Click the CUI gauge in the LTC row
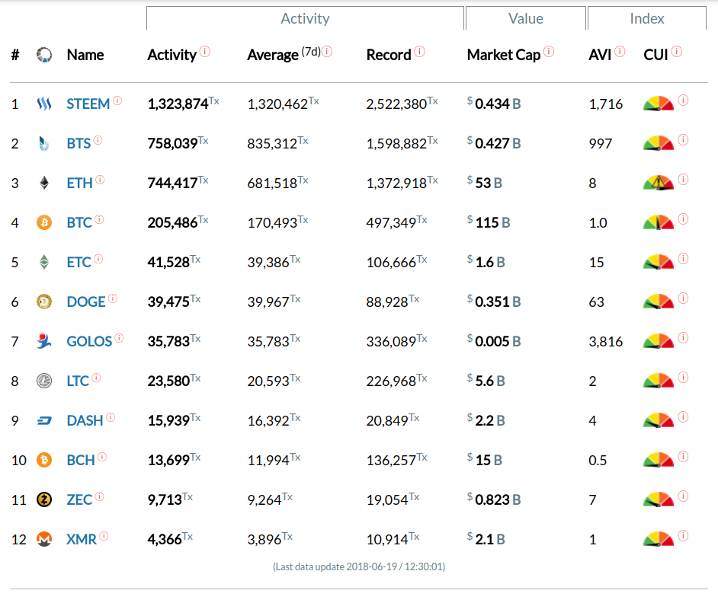The image size is (718, 603). (x=659, y=381)
